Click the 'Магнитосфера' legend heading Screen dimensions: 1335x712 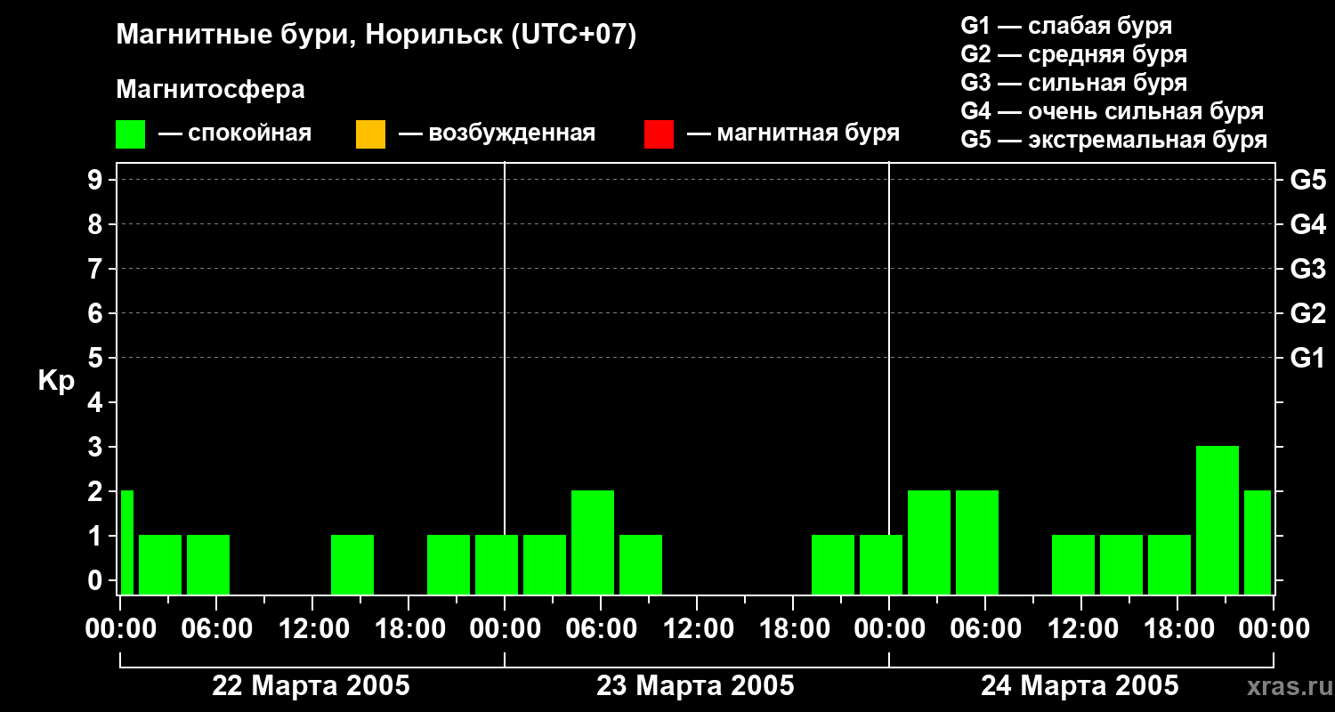(210, 90)
